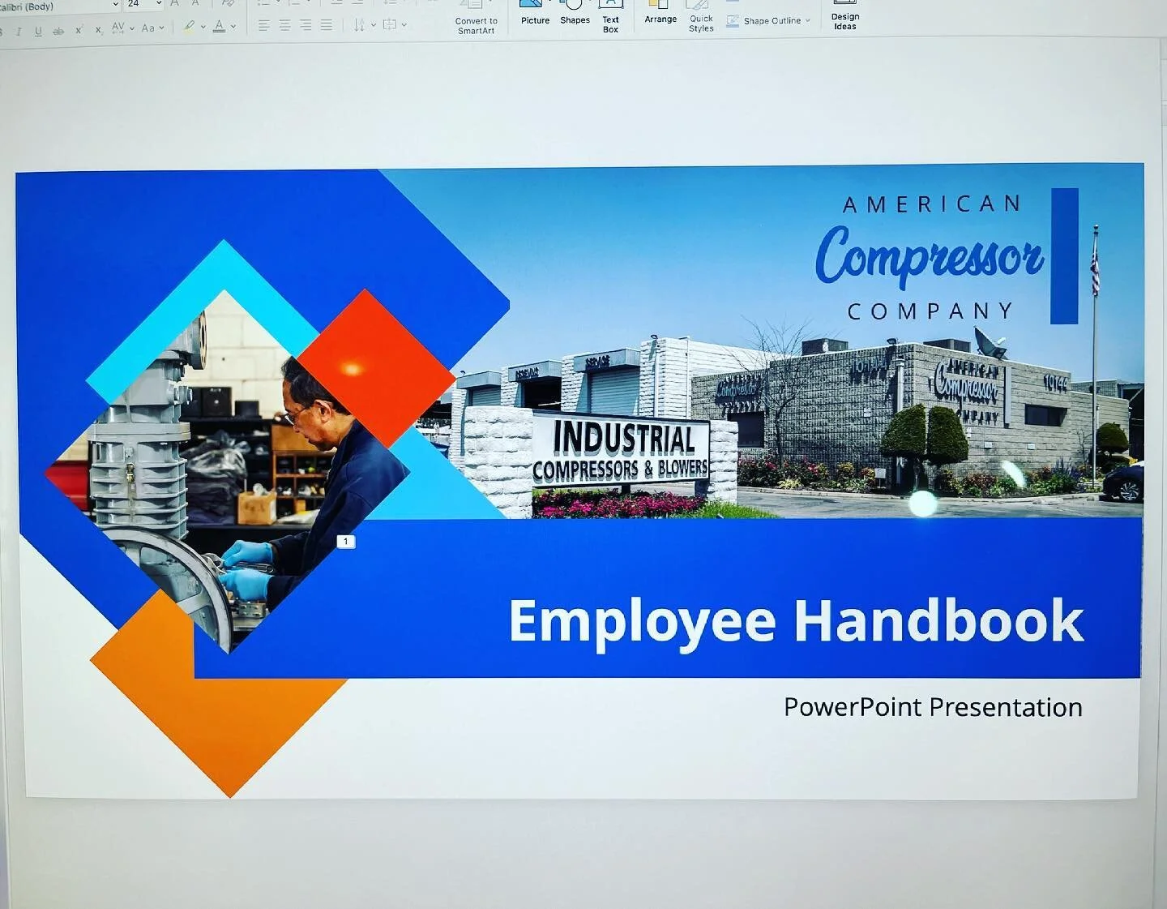Click the Align Text vertical icon
This screenshot has width=1167, height=909.
pos(390,24)
